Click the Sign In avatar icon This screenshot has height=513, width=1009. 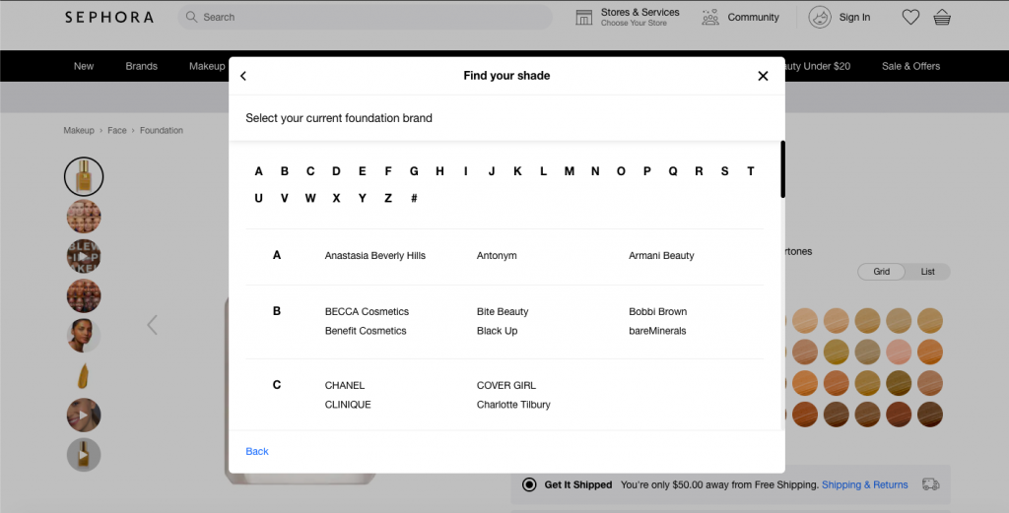pyautogui.click(x=820, y=18)
